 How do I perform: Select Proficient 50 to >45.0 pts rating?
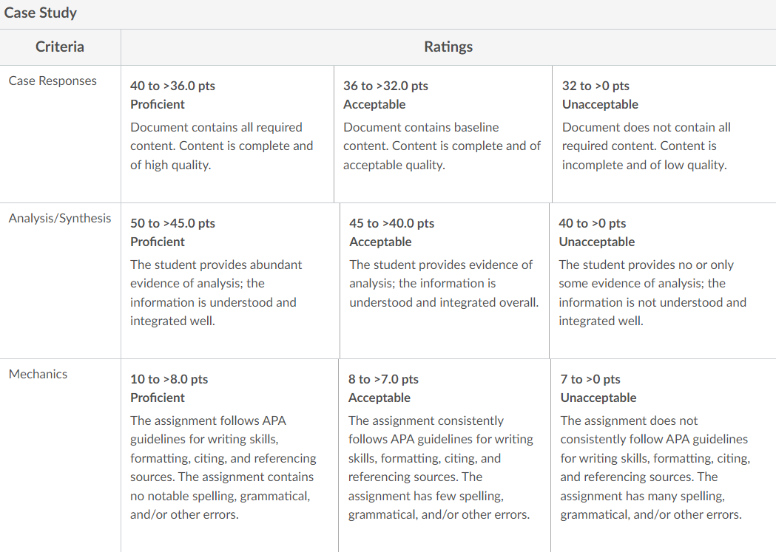[x=230, y=281]
